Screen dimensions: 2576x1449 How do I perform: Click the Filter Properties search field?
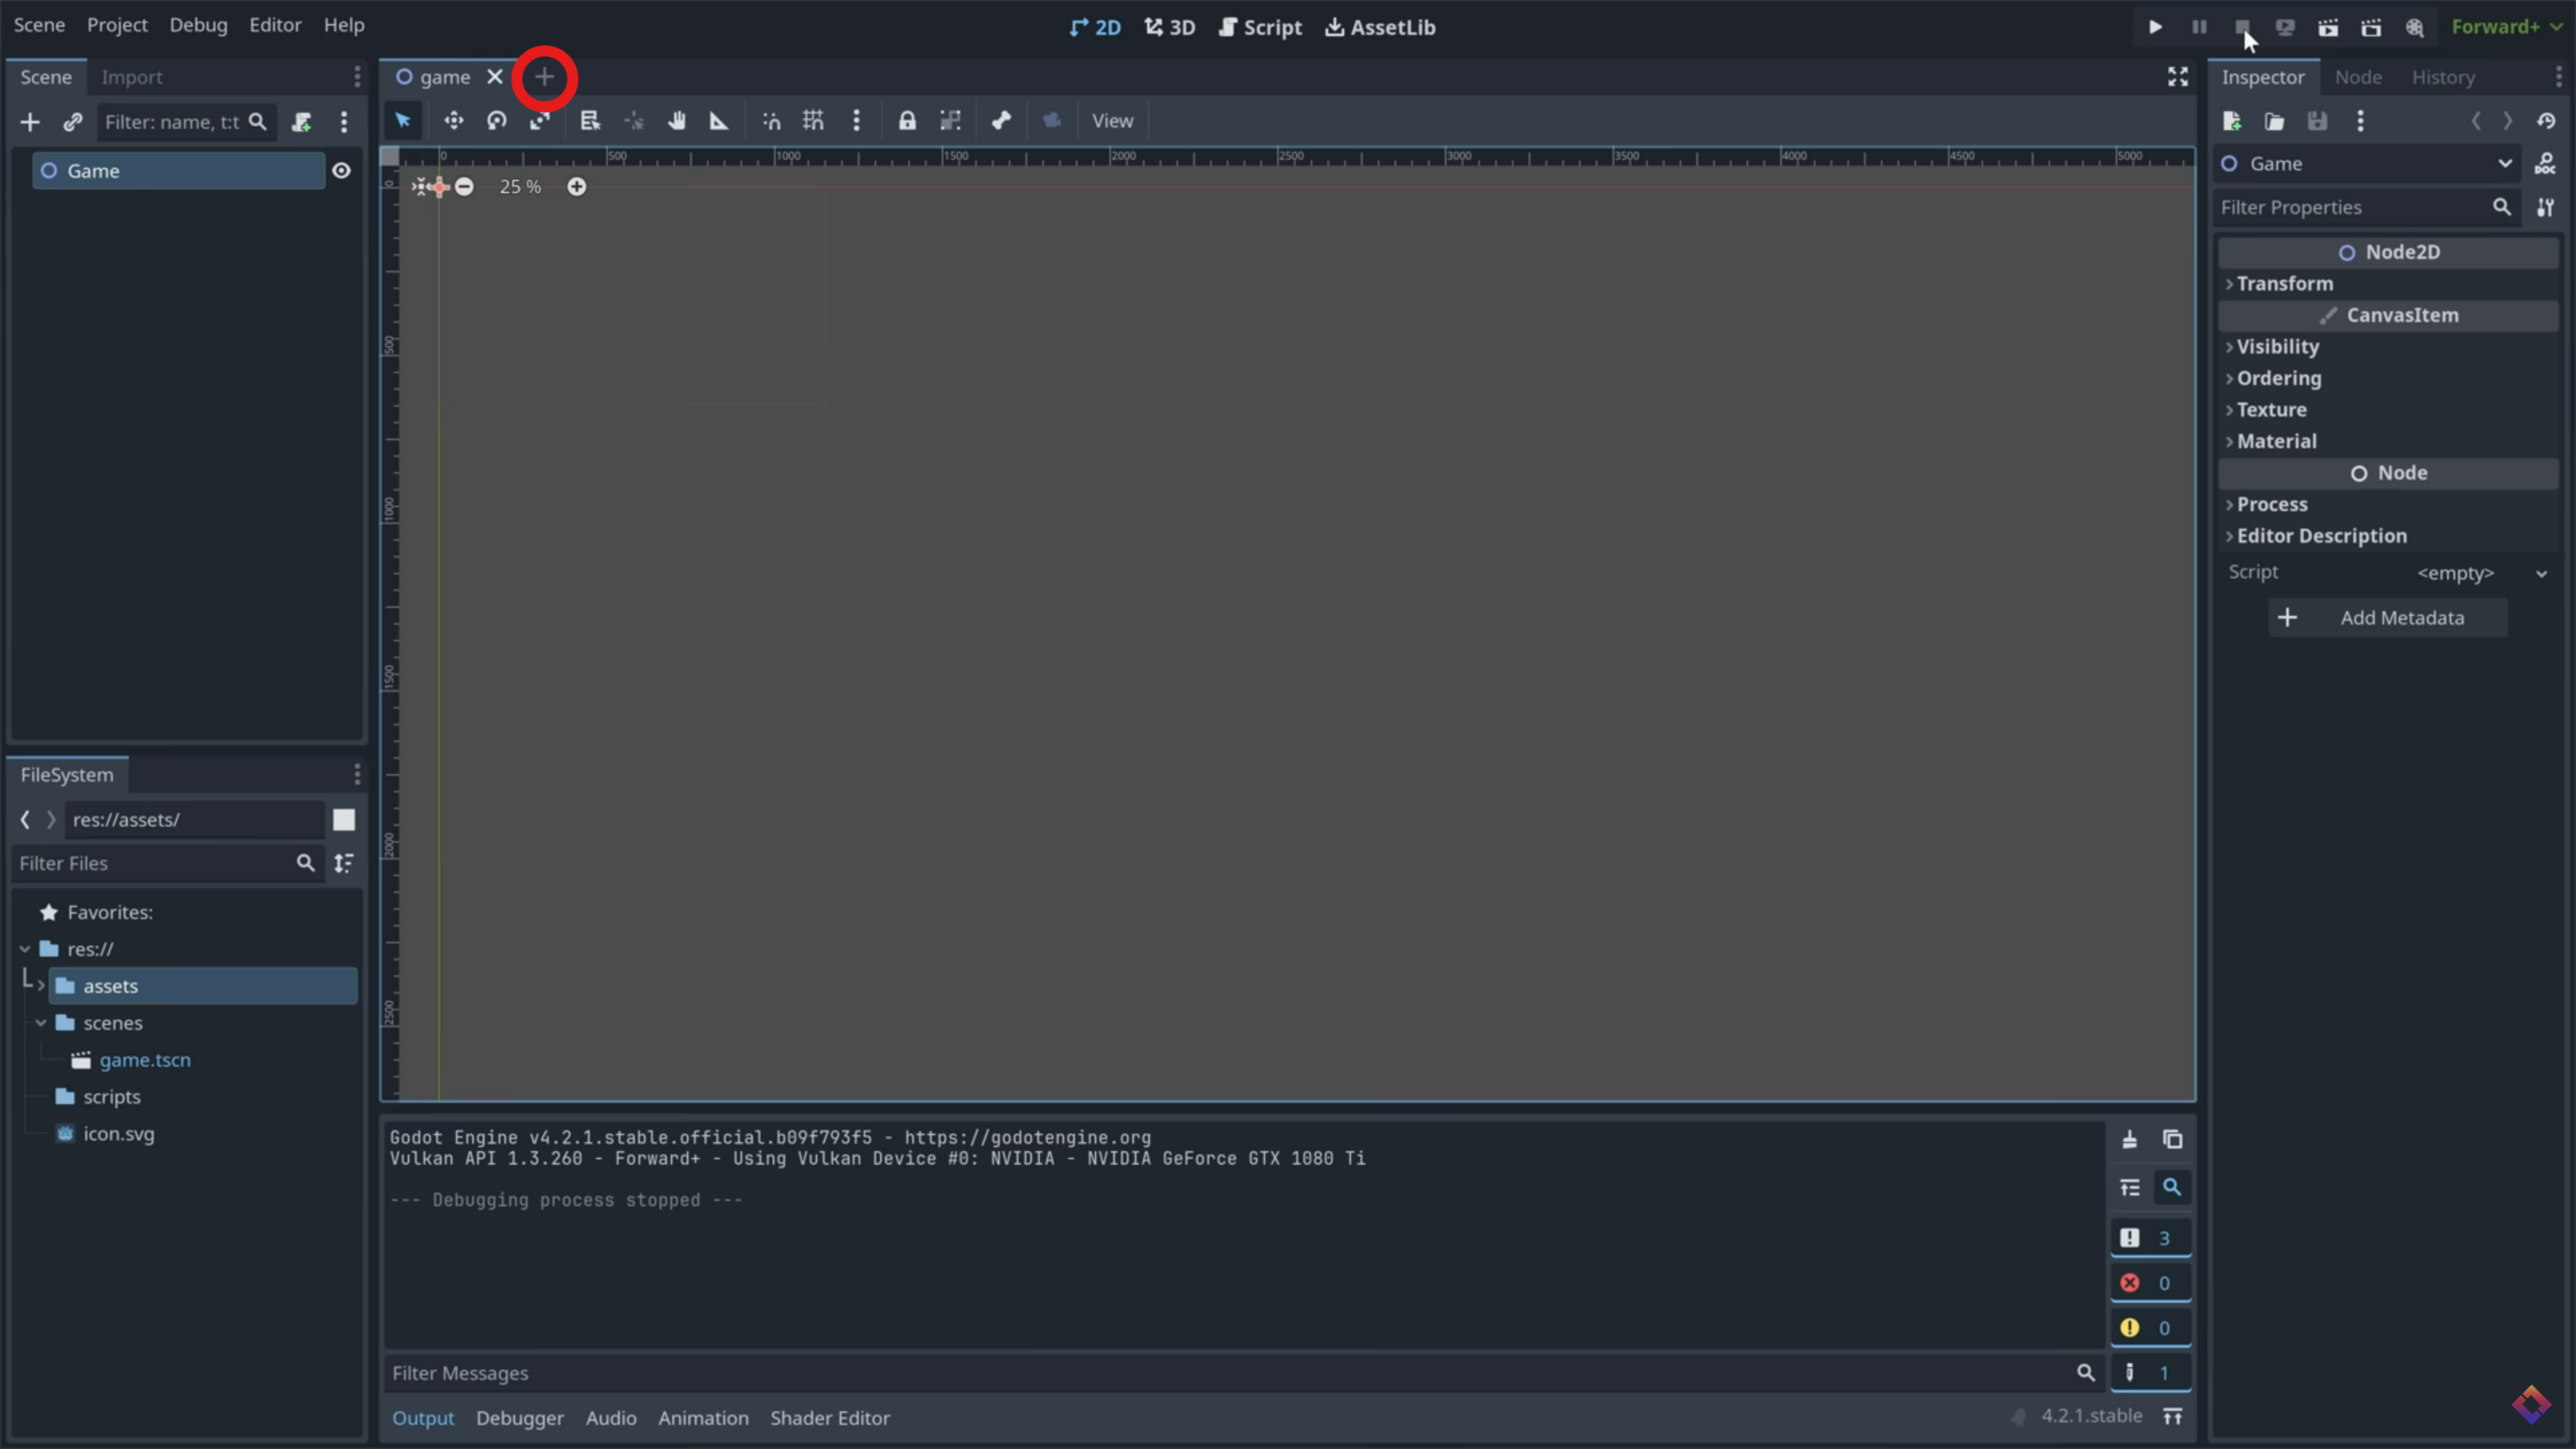tap(2351, 208)
